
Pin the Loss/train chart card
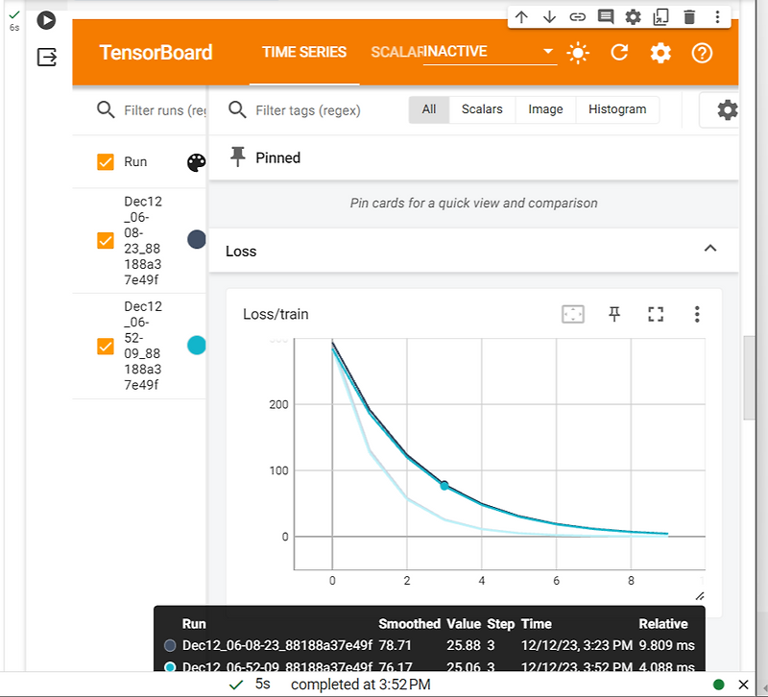click(614, 314)
